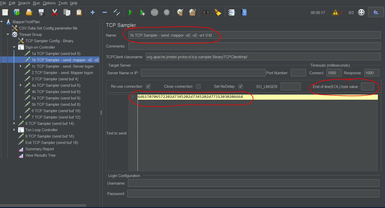Open the Run menu
This screenshot has height=208, width=385.
[36, 3]
